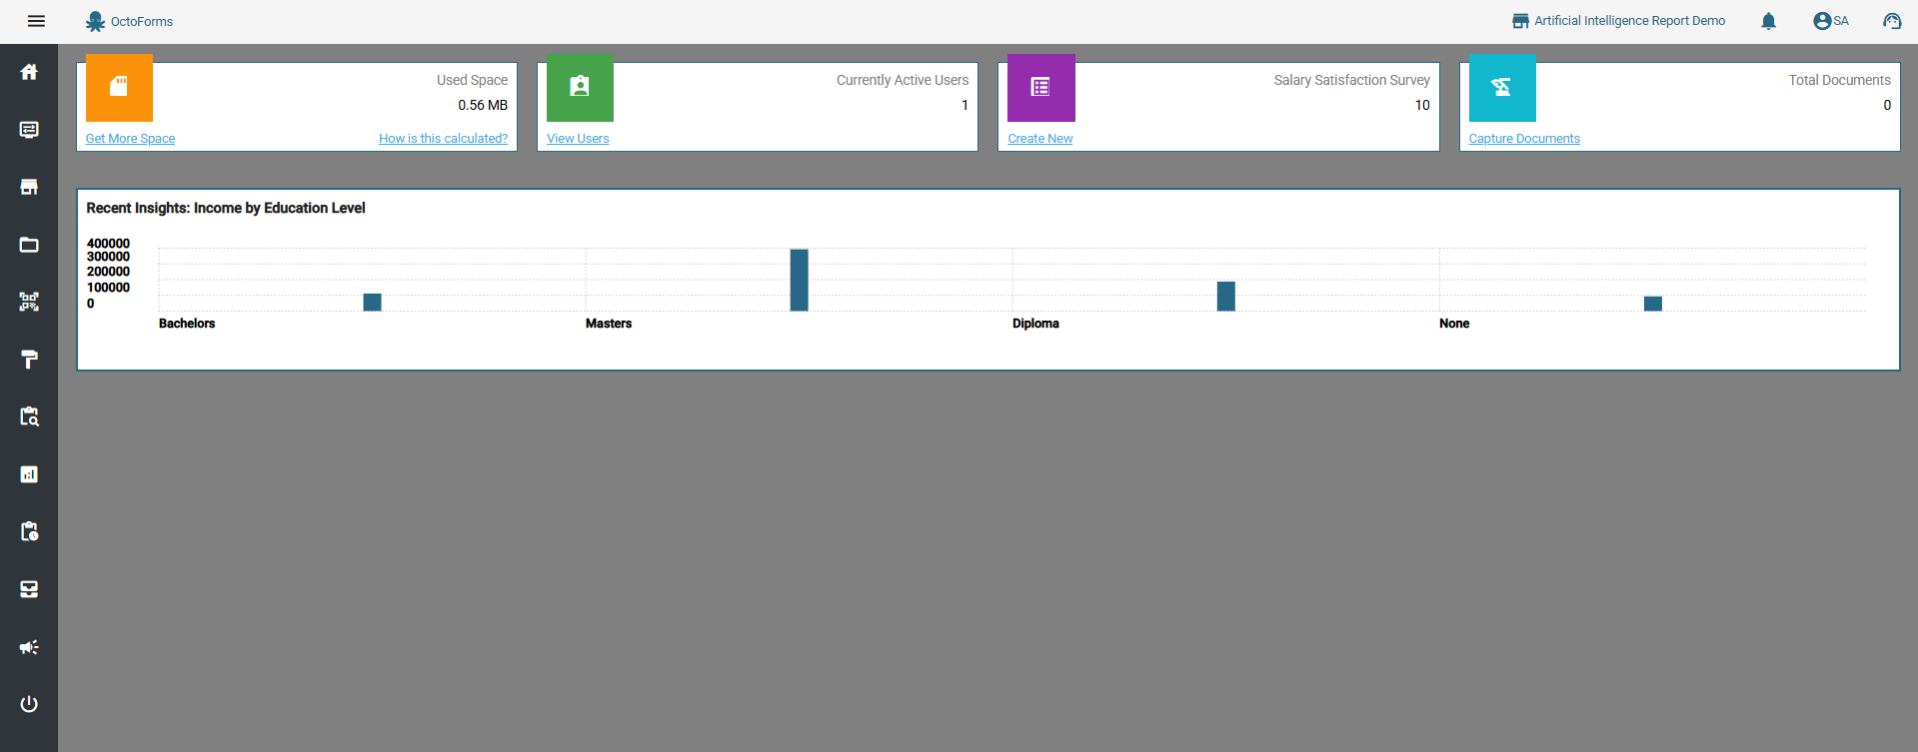
Task: Click the Bachelors bar in chart
Action: tap(372, 302)
